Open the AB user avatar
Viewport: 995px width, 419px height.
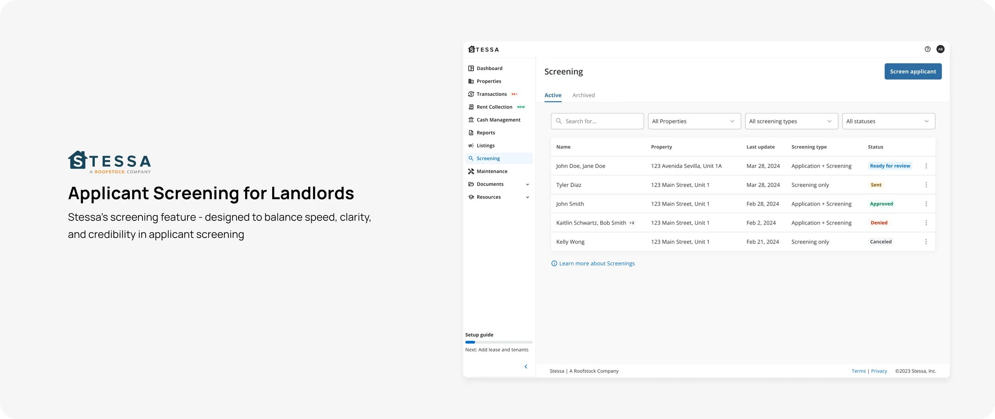coord(940,49)
